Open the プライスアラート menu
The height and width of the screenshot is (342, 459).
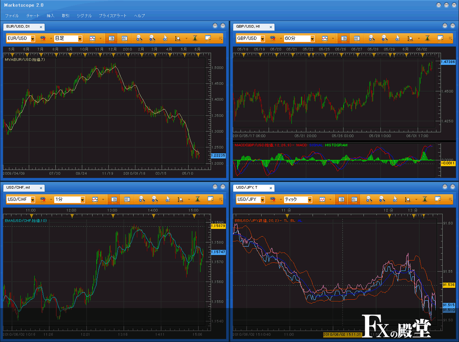click(x=113, y=16)
